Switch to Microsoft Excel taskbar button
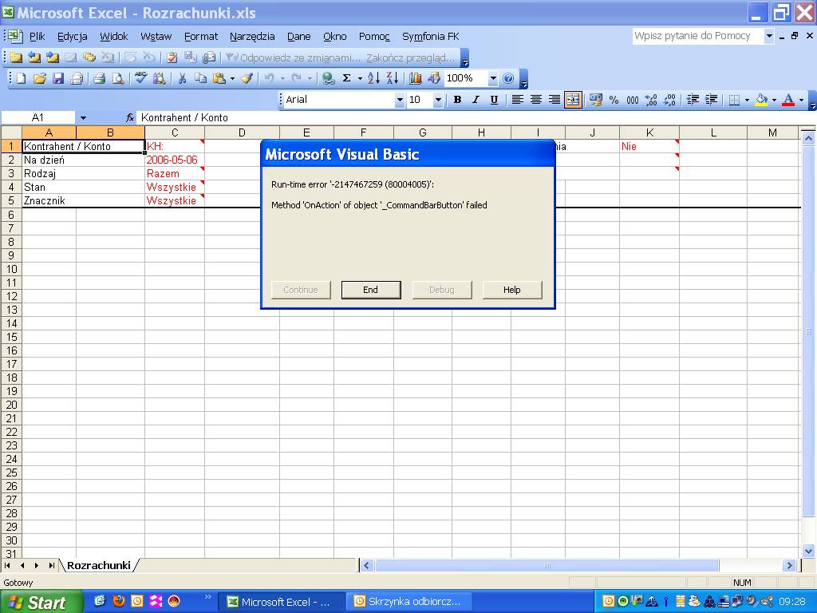This screenshot has width=817, height=613. 280,602
